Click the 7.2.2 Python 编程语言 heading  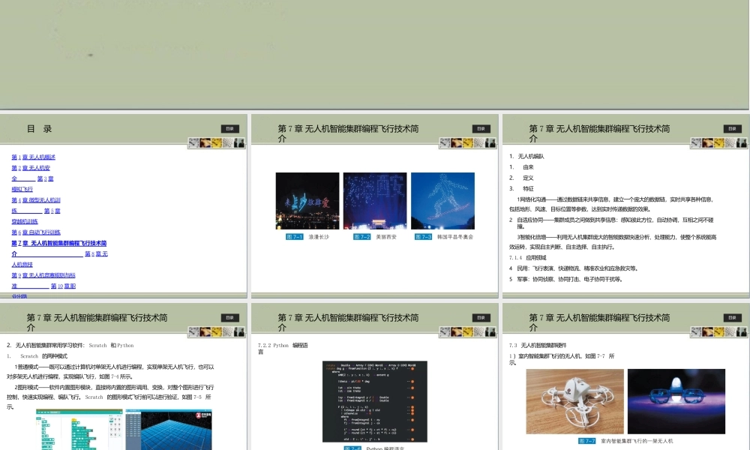tap(283, 348)
